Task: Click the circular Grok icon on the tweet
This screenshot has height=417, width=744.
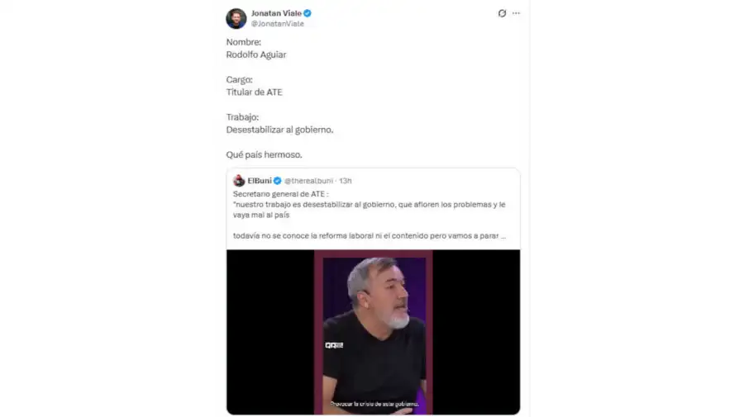Action: [x=502, y=13]
